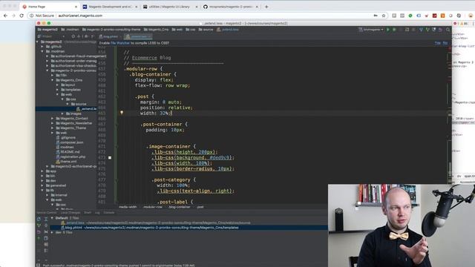Click the Run button in the IDE toolbar
This screenshot has width=475, height=267.
pos(387,30)
